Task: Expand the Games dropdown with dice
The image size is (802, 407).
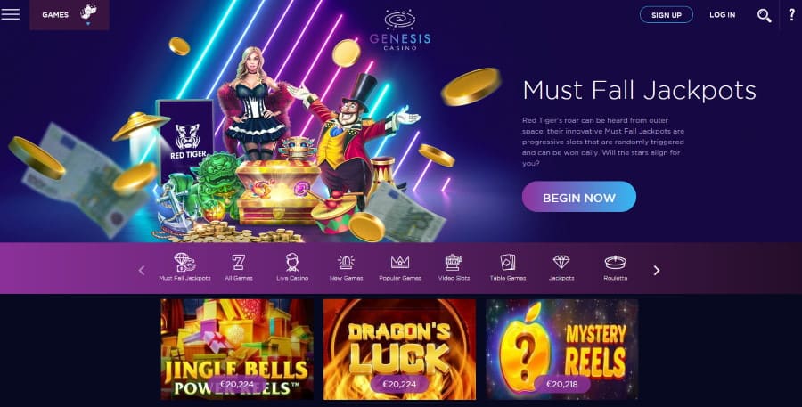Action: [70, 15]
